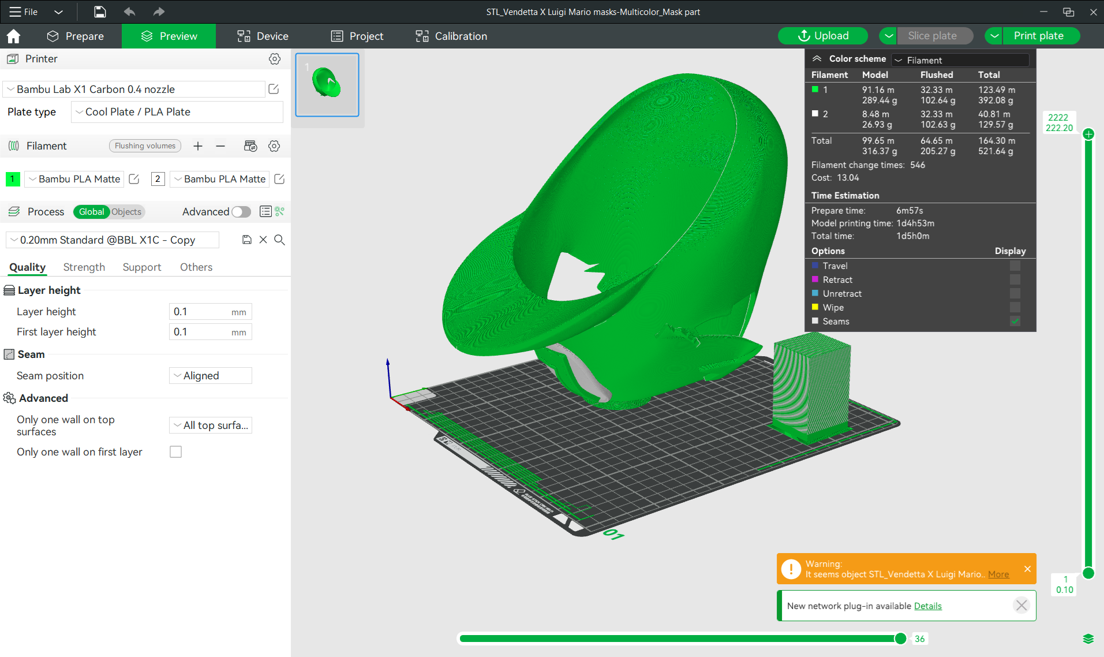Expand the Seam position dropdown
Screen dimensions: 1104x657
[x=211, y=376]
